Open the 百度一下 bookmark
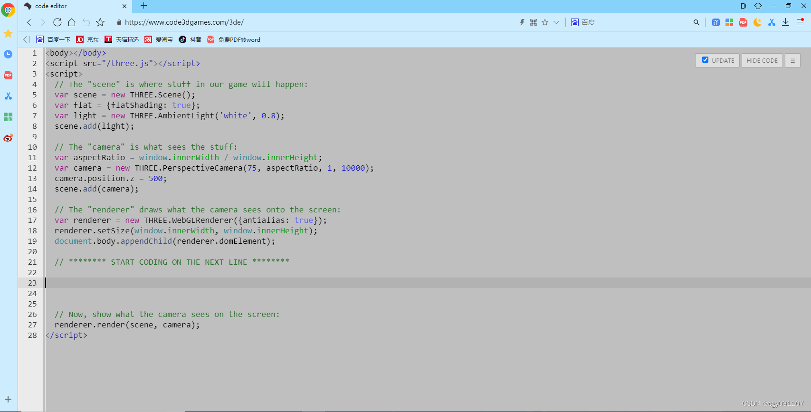This screenshot has height=412, width=811. pyautogui.click(x=53, y=39)
